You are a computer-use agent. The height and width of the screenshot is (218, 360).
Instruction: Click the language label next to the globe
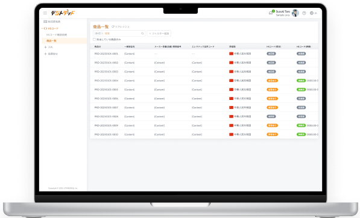pyautogui.click(x=316, y=13)
